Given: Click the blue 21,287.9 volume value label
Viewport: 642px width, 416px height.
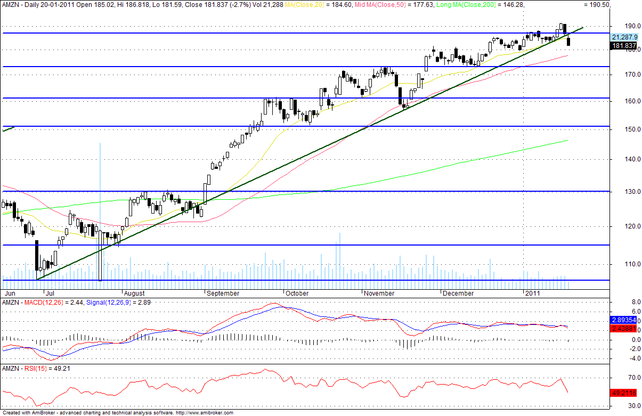Looking at the screenshot, I should tap(625, 37).
